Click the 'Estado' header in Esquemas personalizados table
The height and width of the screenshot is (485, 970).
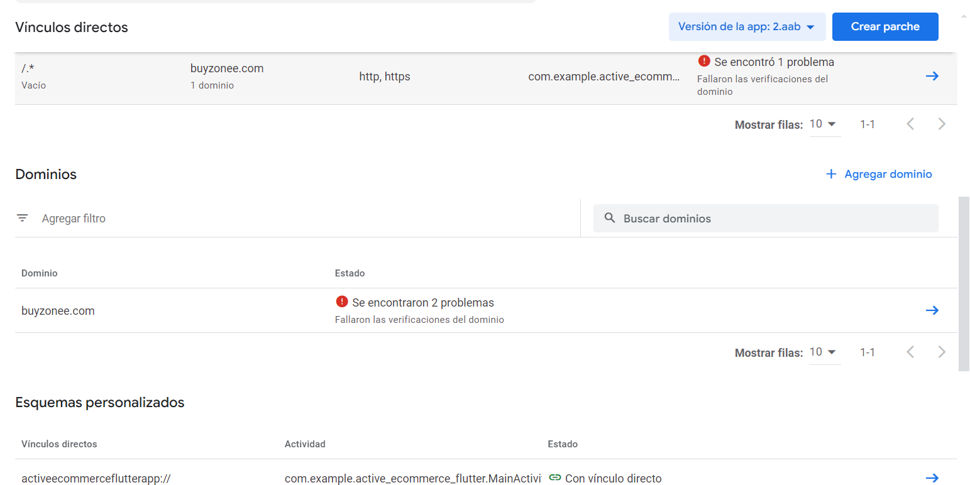coord(563,444)
